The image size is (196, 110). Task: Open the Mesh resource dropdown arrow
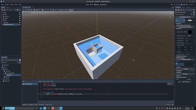[x=194, y=20]
